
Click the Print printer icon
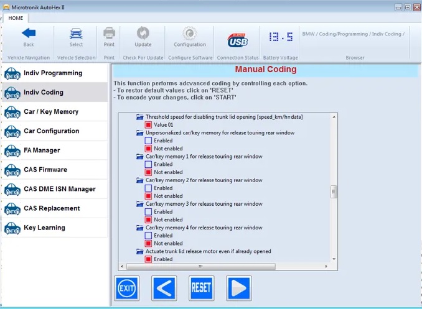coord(109,34)
